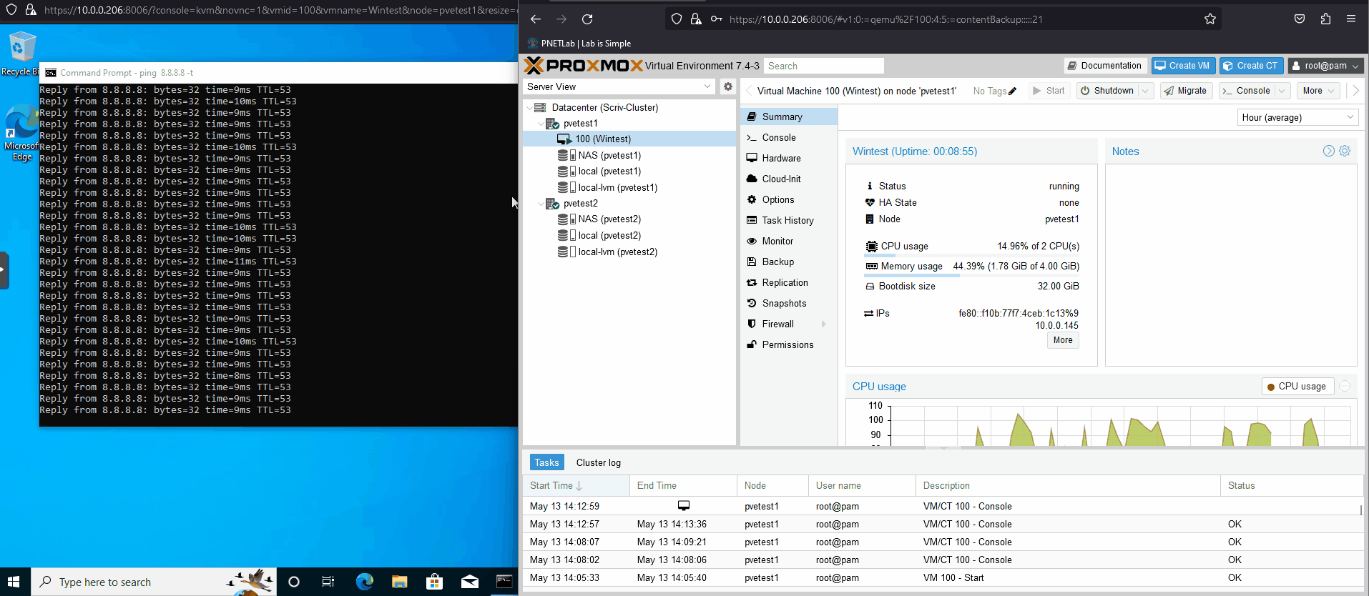The height and width of the screenshot is (596, 1369).
Task: Collapse the Datacenter tree node
Action: point(530,107)
